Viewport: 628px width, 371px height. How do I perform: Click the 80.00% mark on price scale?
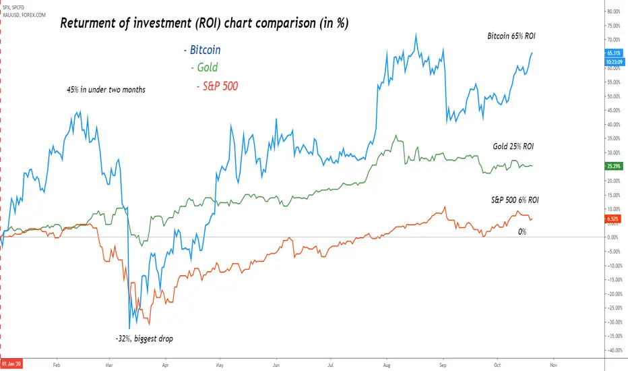point(614,11)
